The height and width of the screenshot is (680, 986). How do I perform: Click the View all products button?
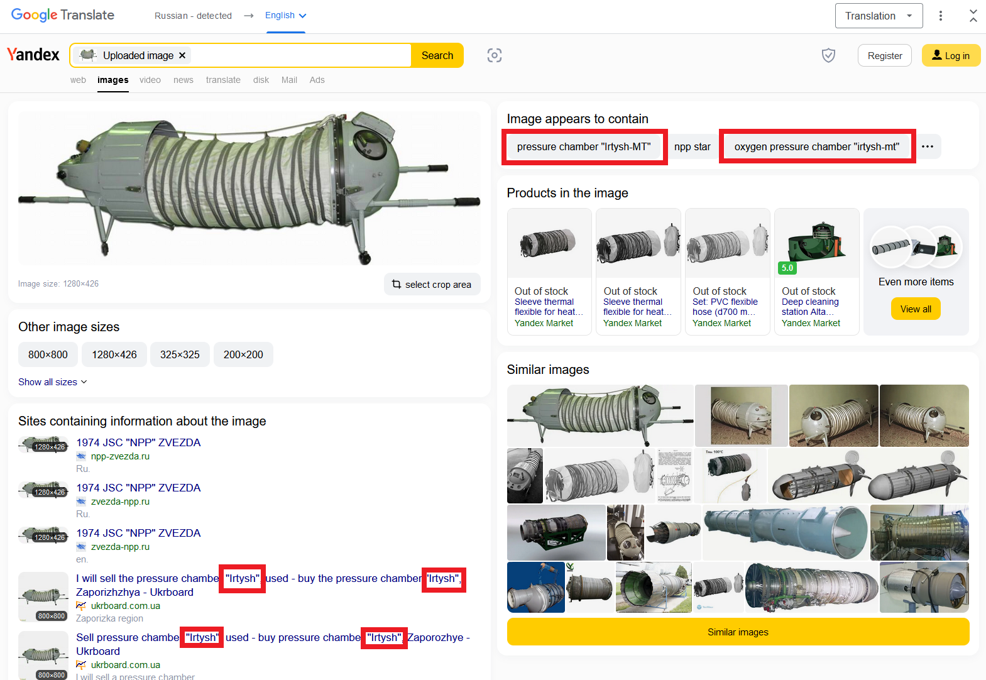tap(916, 309)
